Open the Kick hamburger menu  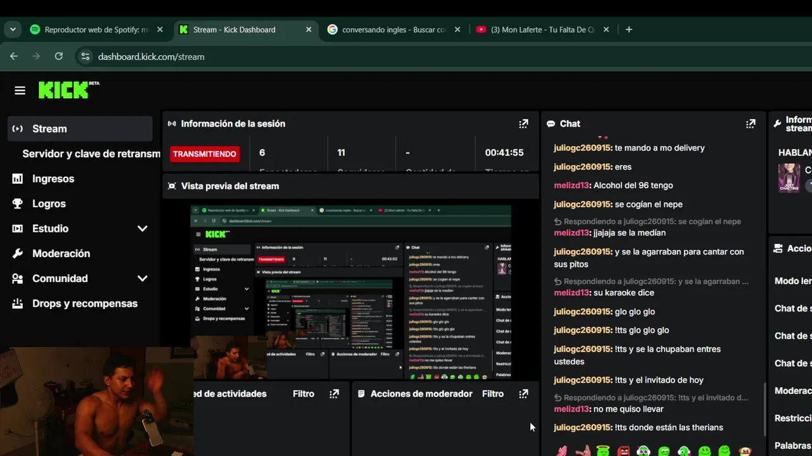tap(20, 91)
